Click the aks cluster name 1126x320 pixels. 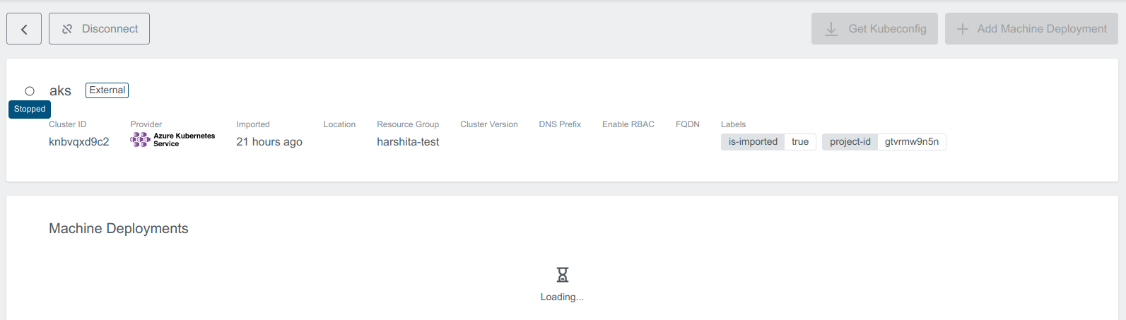60,91
